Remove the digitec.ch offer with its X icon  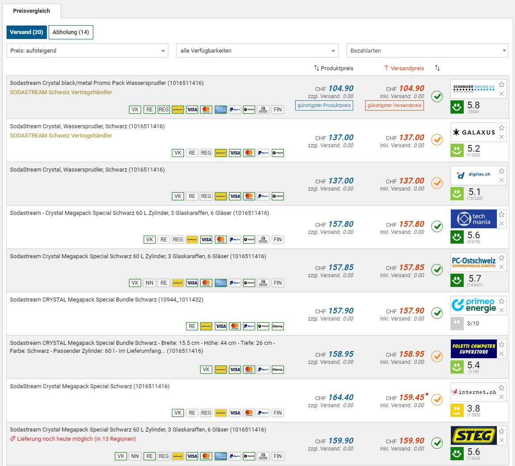pos(501,180)
